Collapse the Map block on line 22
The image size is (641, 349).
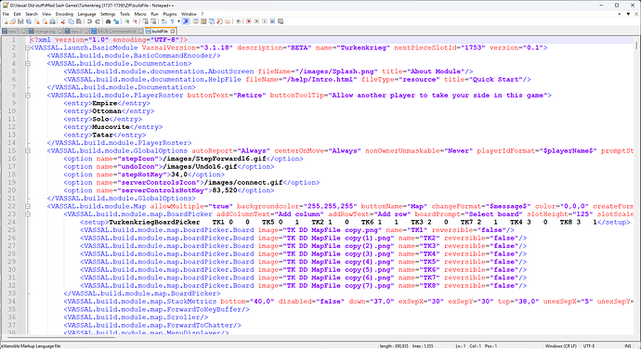click(x=27, y=206)
